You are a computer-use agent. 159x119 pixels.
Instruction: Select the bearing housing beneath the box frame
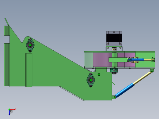point(114,71)
